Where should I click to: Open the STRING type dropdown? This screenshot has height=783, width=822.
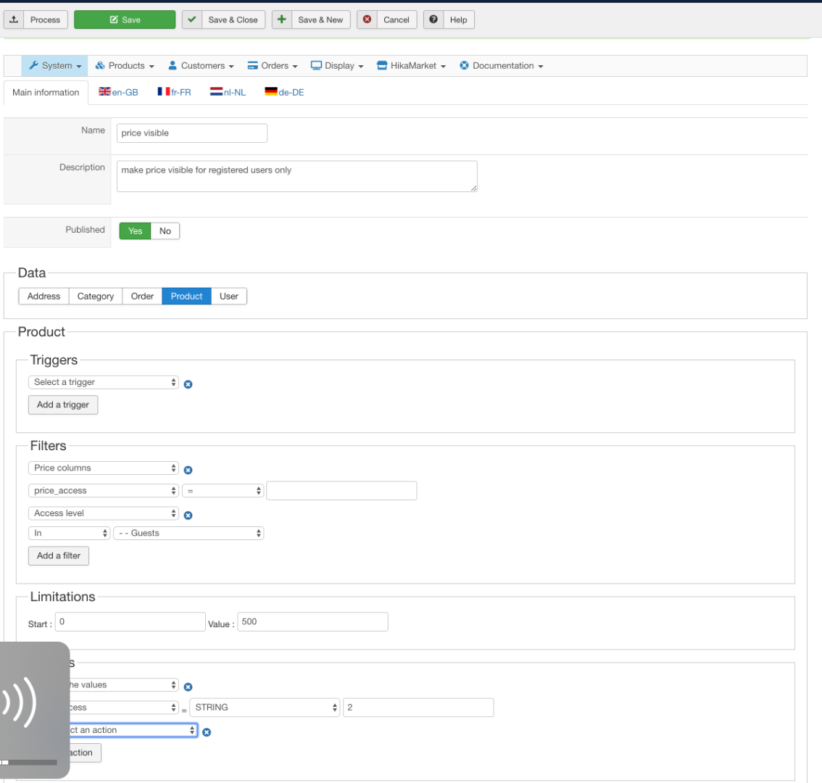(265, 707)
